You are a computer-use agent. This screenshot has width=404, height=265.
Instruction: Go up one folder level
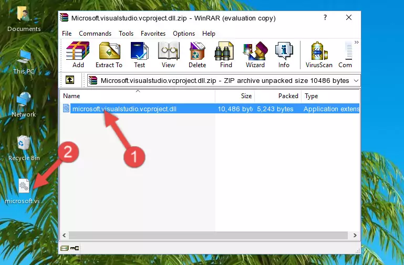[x=70, y=80]
